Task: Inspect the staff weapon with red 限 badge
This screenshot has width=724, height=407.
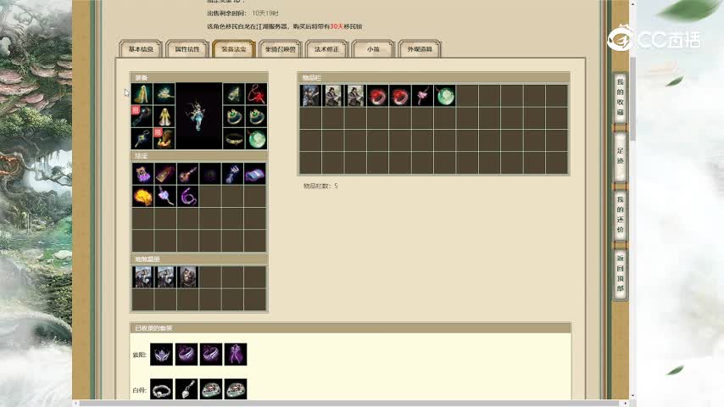Action: pyautogui.click(x=142, y=116)
